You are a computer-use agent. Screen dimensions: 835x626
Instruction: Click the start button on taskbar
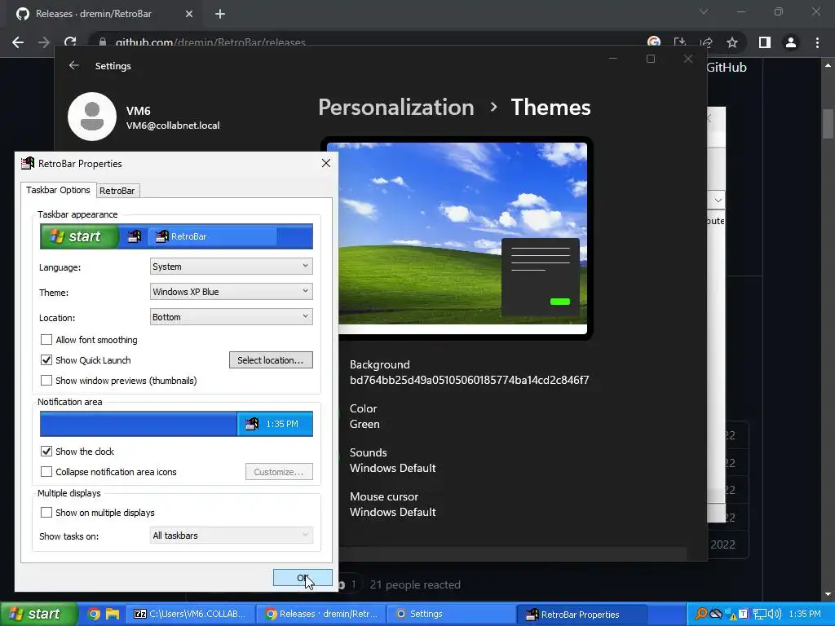38,614
